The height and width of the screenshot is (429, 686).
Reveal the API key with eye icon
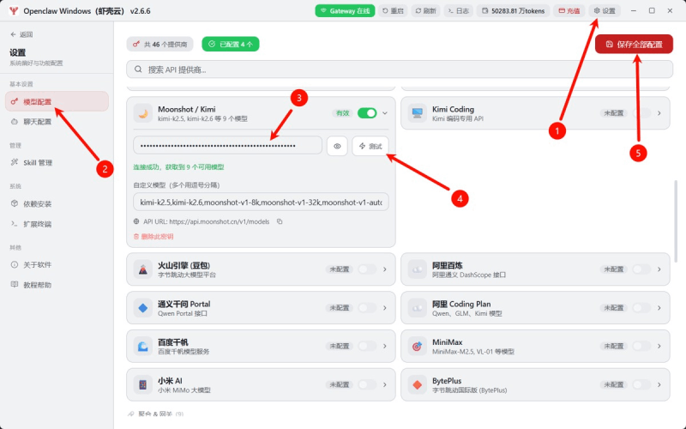[x=337, y=146]
